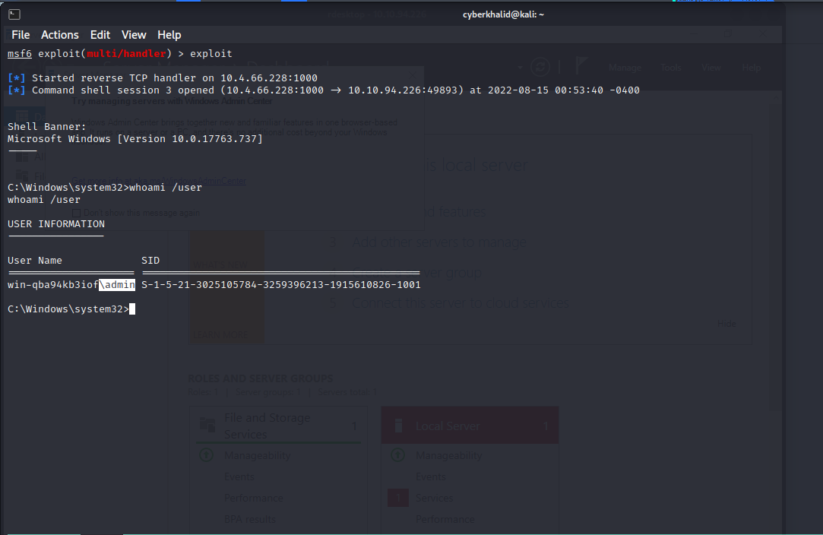Viewport: 823px width, 535px height.
Task: Click Hide on the welcome tile
Action: (x=726, y=324)
